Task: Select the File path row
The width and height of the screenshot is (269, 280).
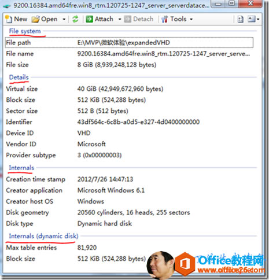Action: click(x=129, y=42)
